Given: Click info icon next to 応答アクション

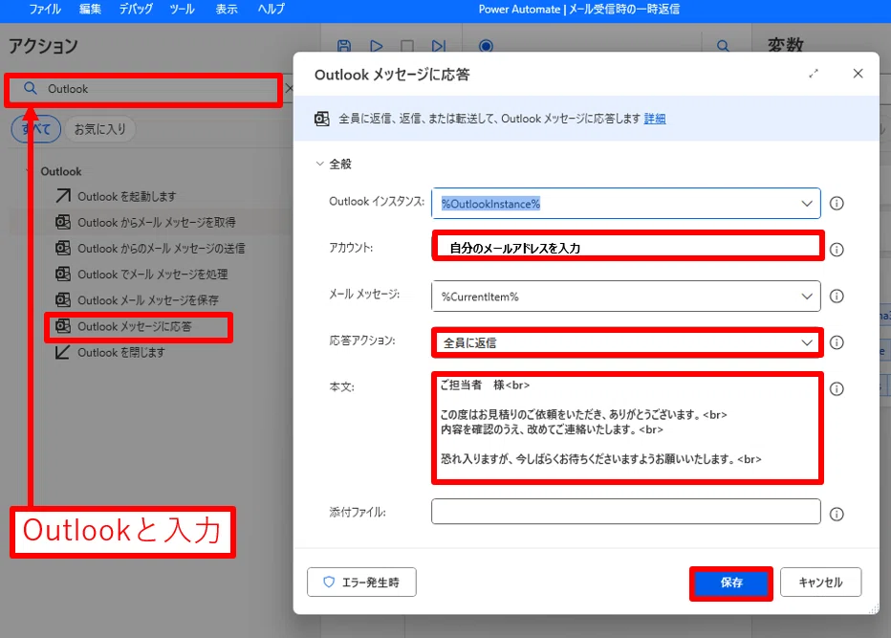Looking at the screenshot, I should click(837, 342).
